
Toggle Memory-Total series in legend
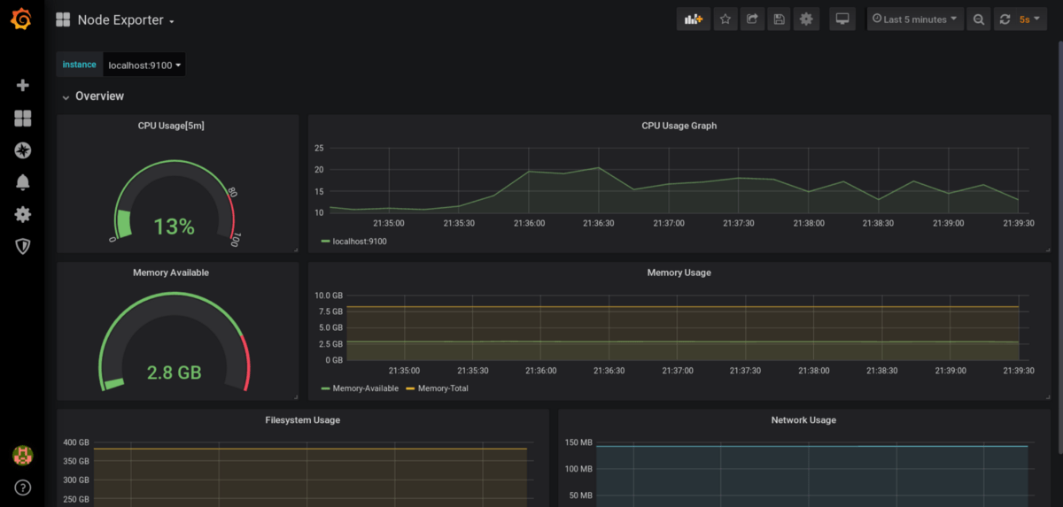pos(442,388)
